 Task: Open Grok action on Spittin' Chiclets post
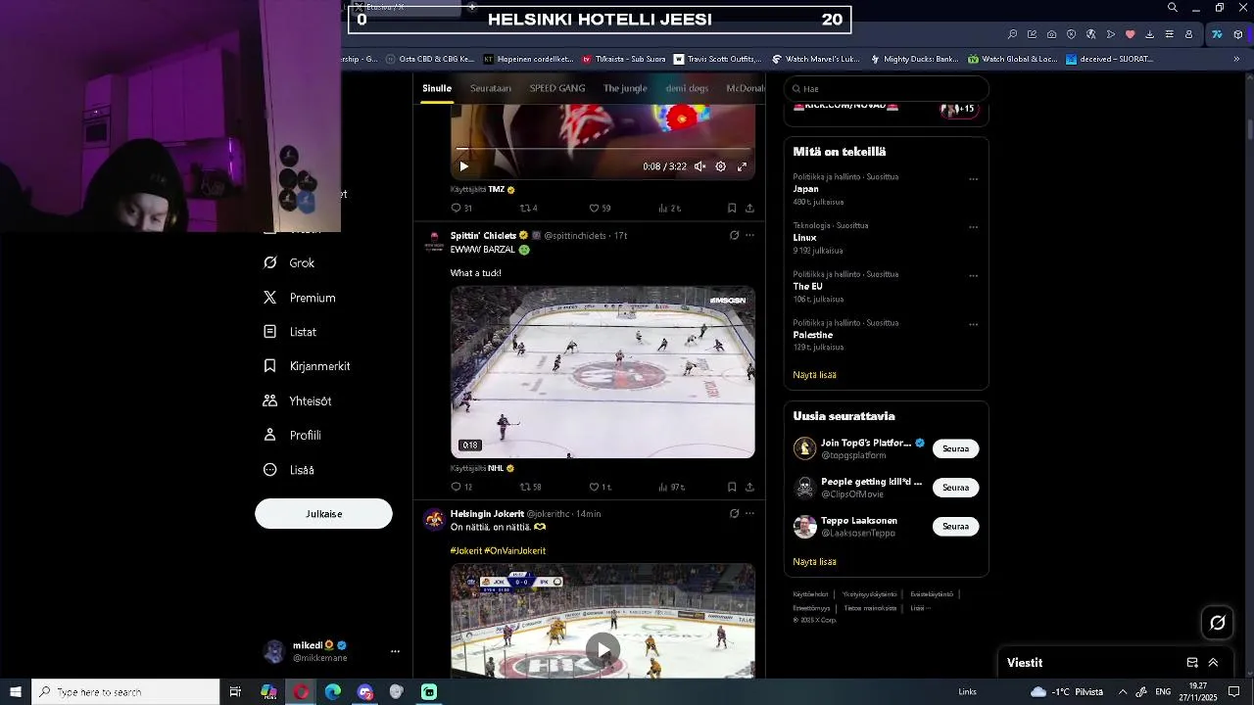pos(734,235)
